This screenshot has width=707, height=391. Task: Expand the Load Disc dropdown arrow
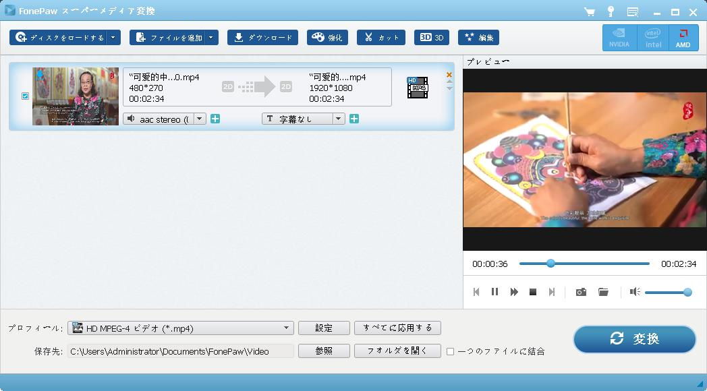click(x=114, y=37)
